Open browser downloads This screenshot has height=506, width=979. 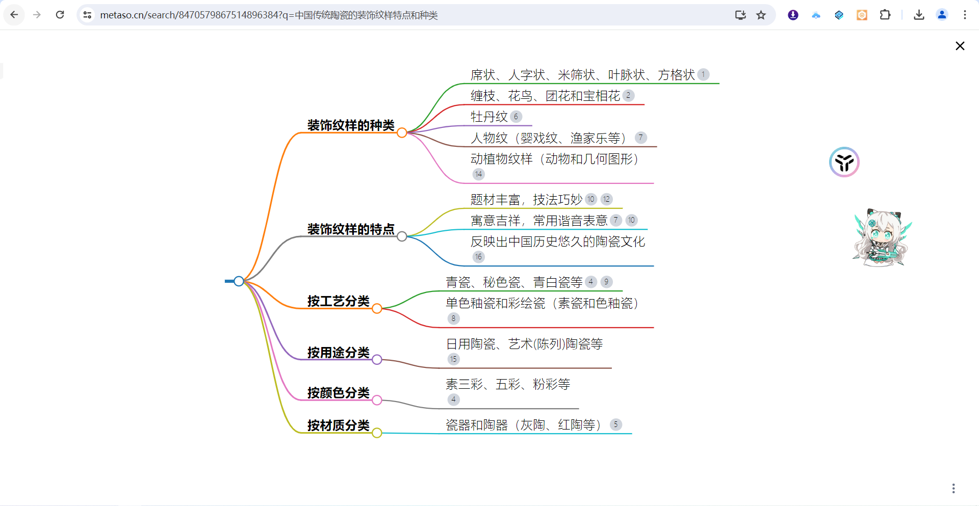point(919,15)
